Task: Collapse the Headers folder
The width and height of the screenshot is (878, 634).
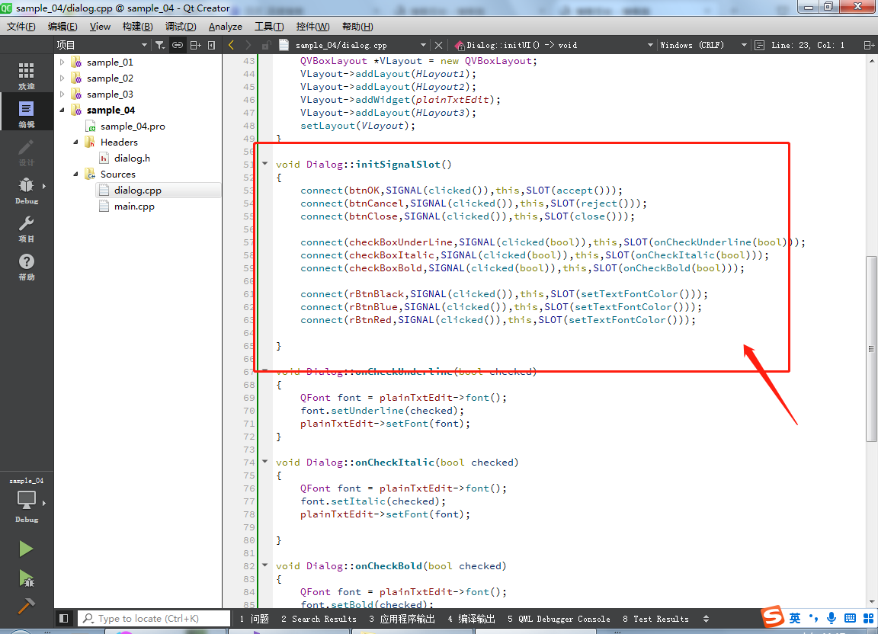Action: pos(75,142)
